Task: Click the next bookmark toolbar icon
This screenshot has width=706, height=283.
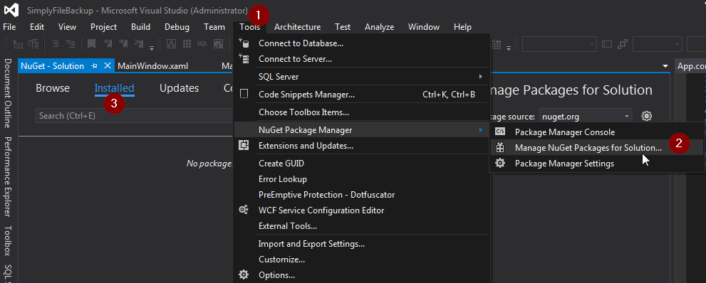Action: [x=123, y=43]
